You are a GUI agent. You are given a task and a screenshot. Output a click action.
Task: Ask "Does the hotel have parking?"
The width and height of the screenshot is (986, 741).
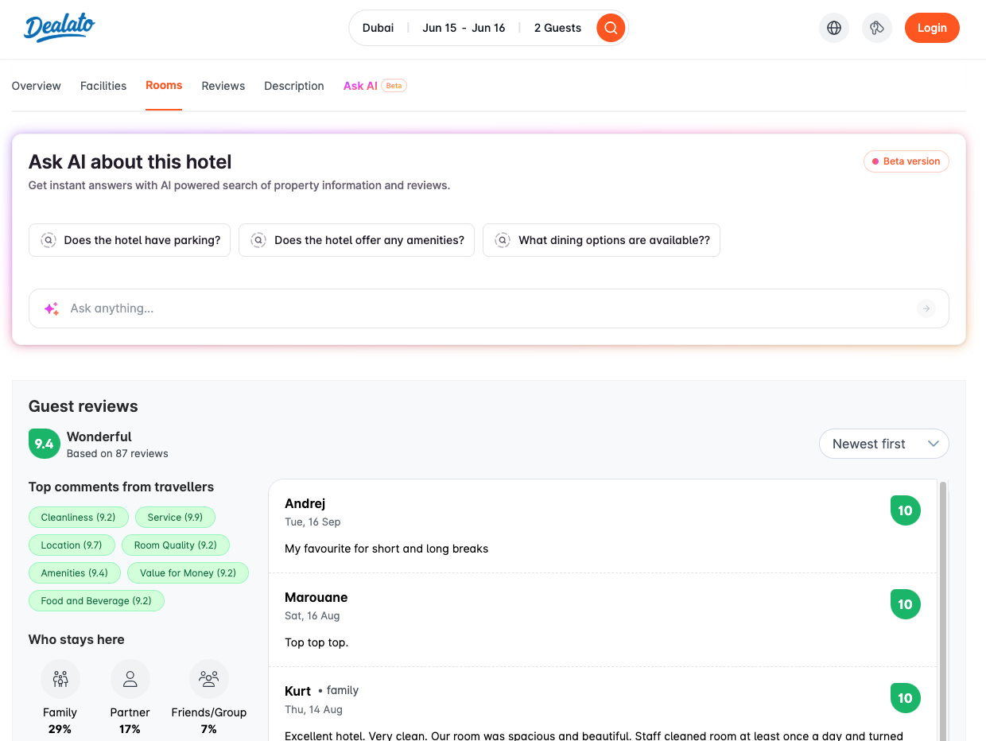coord(130,240)
